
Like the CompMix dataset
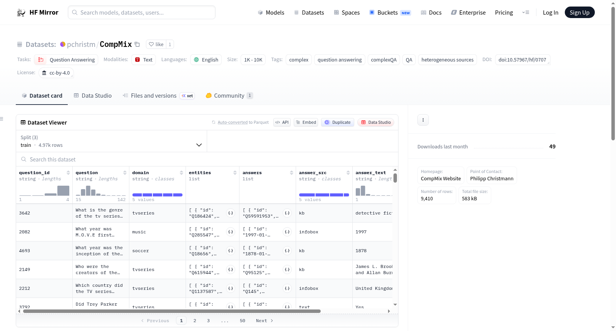click(156, 44)
